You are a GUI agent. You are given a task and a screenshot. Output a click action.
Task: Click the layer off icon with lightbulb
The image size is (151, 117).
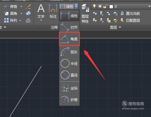[x=95, y=13]
